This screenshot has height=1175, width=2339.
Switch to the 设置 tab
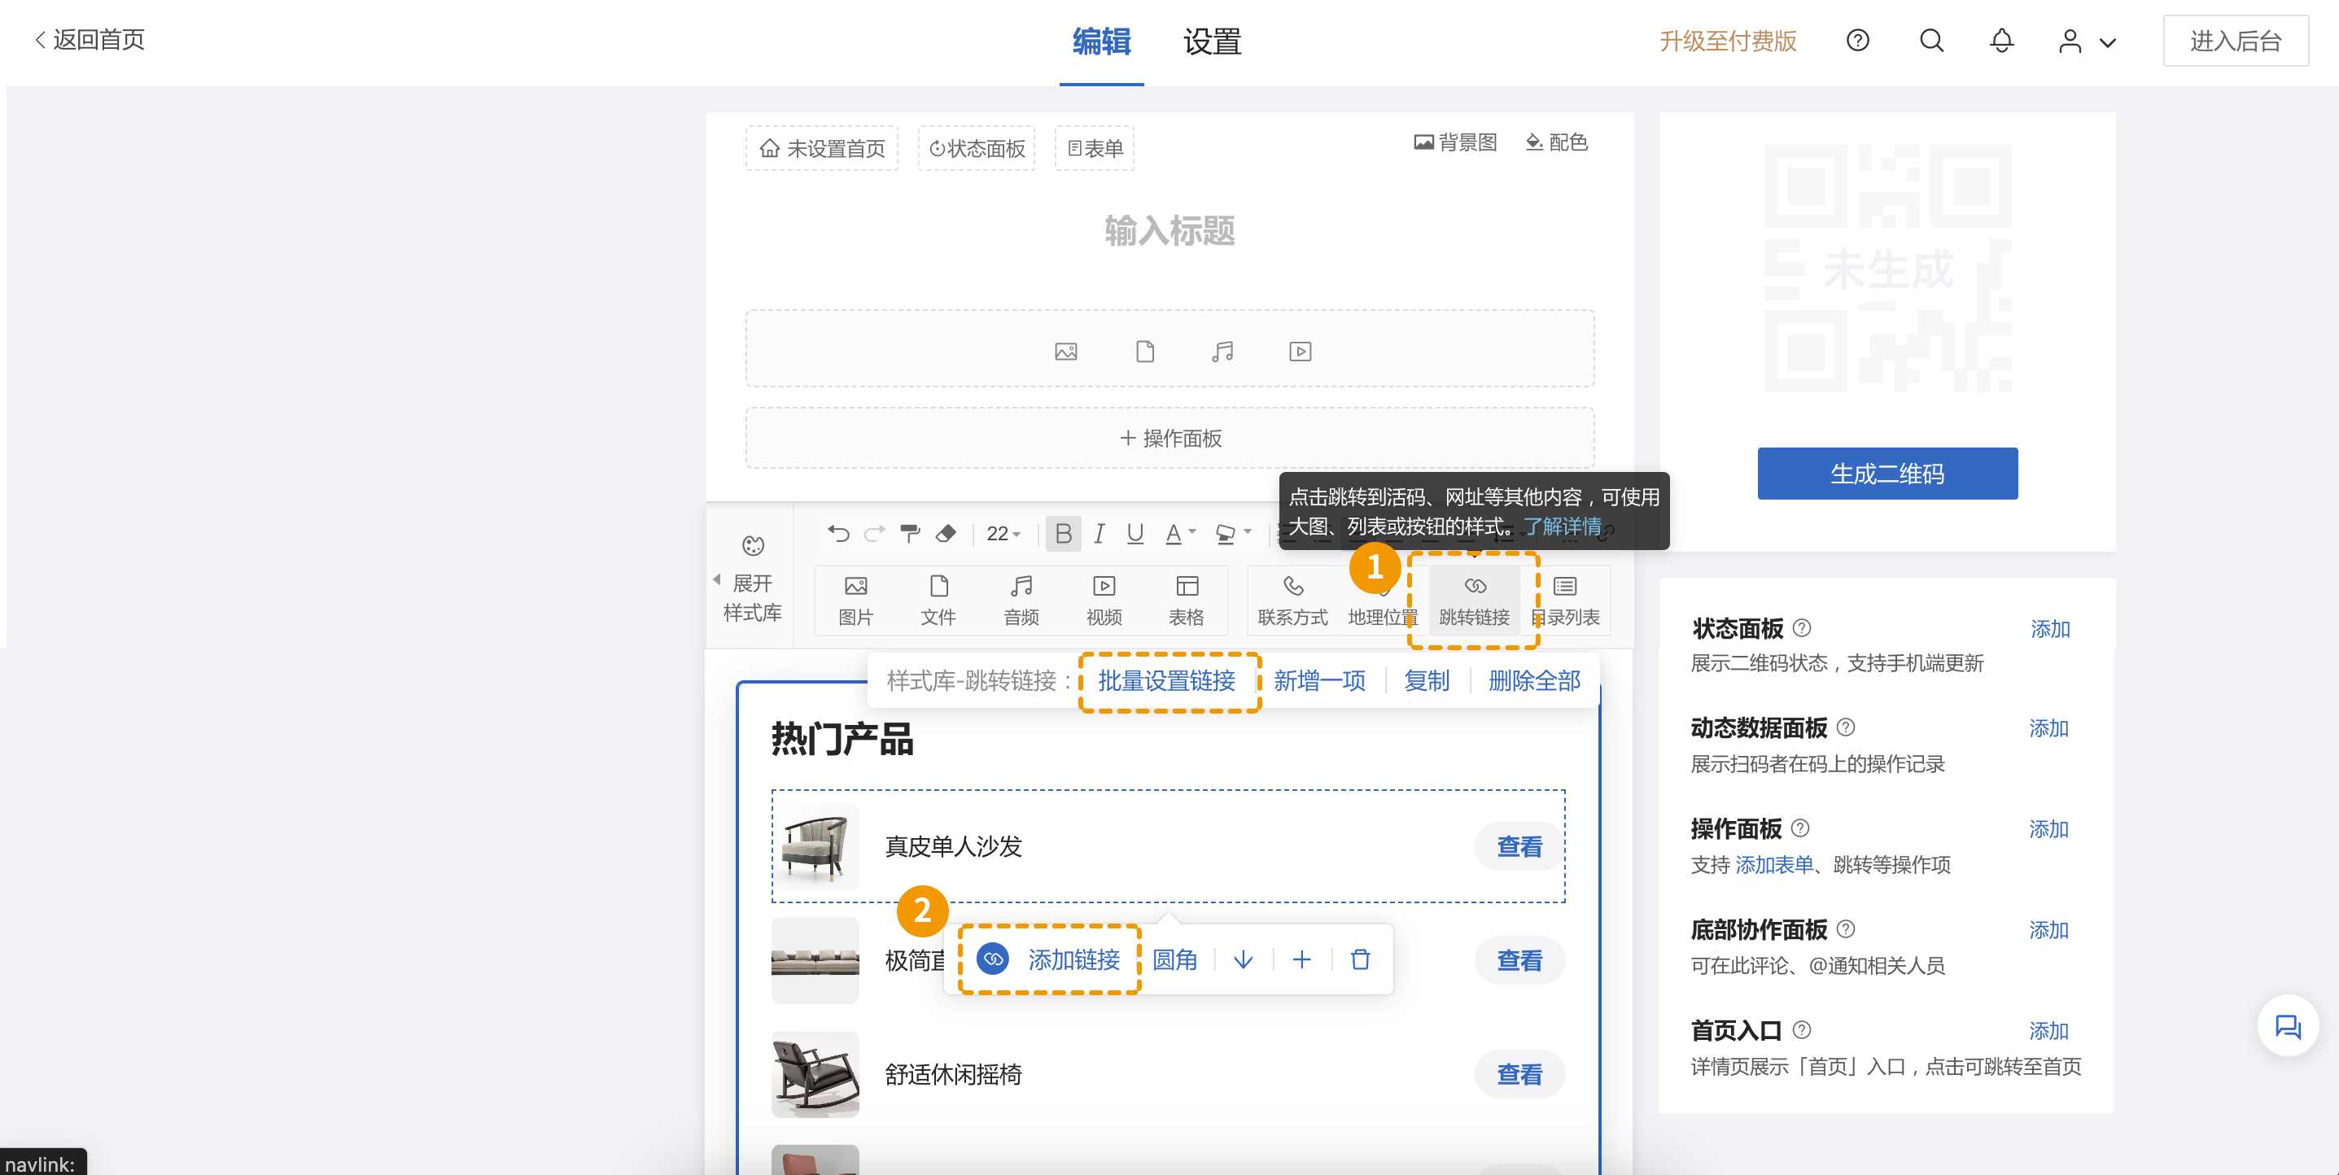click(1212, 41)
